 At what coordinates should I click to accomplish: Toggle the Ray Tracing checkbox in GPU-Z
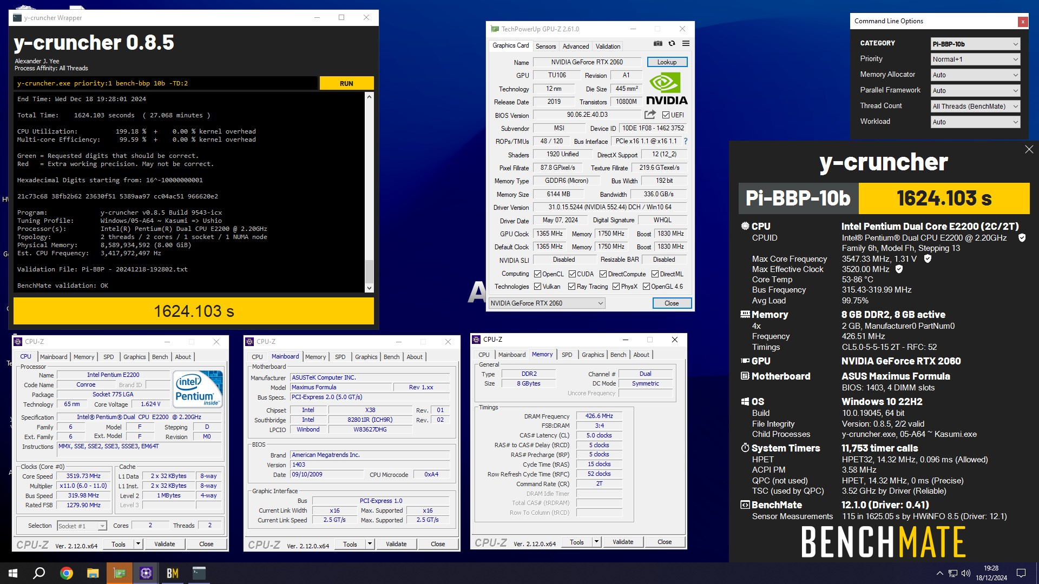tap(571, 287)
